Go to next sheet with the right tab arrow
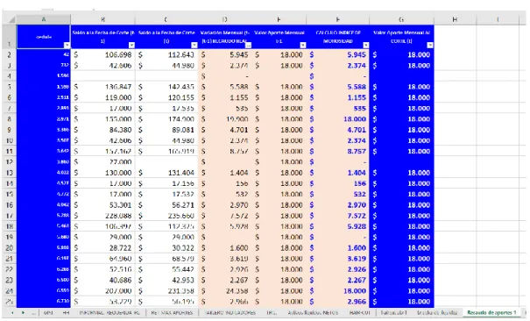Image resolution: width=530 pixels, height=321 pixels. 23,313
